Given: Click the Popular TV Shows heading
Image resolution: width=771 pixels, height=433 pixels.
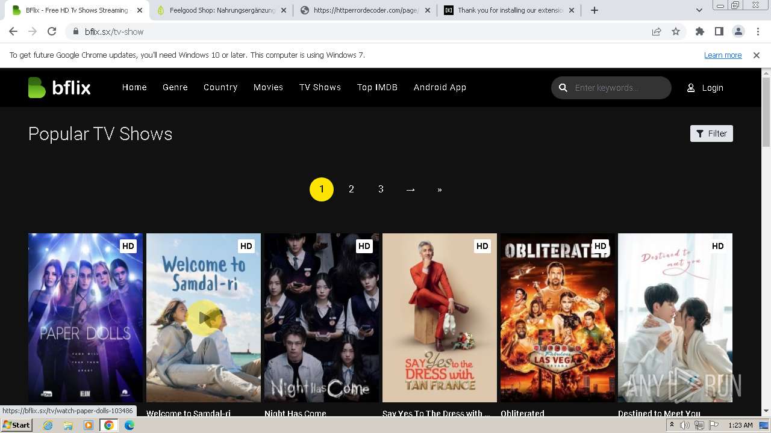Looking at the screenshot, I should 101,134.
